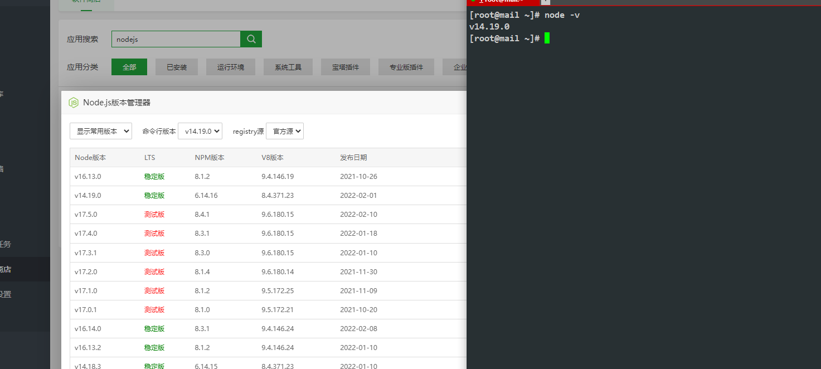Click version v17.5.0 in the table

[x=86, y=215]
